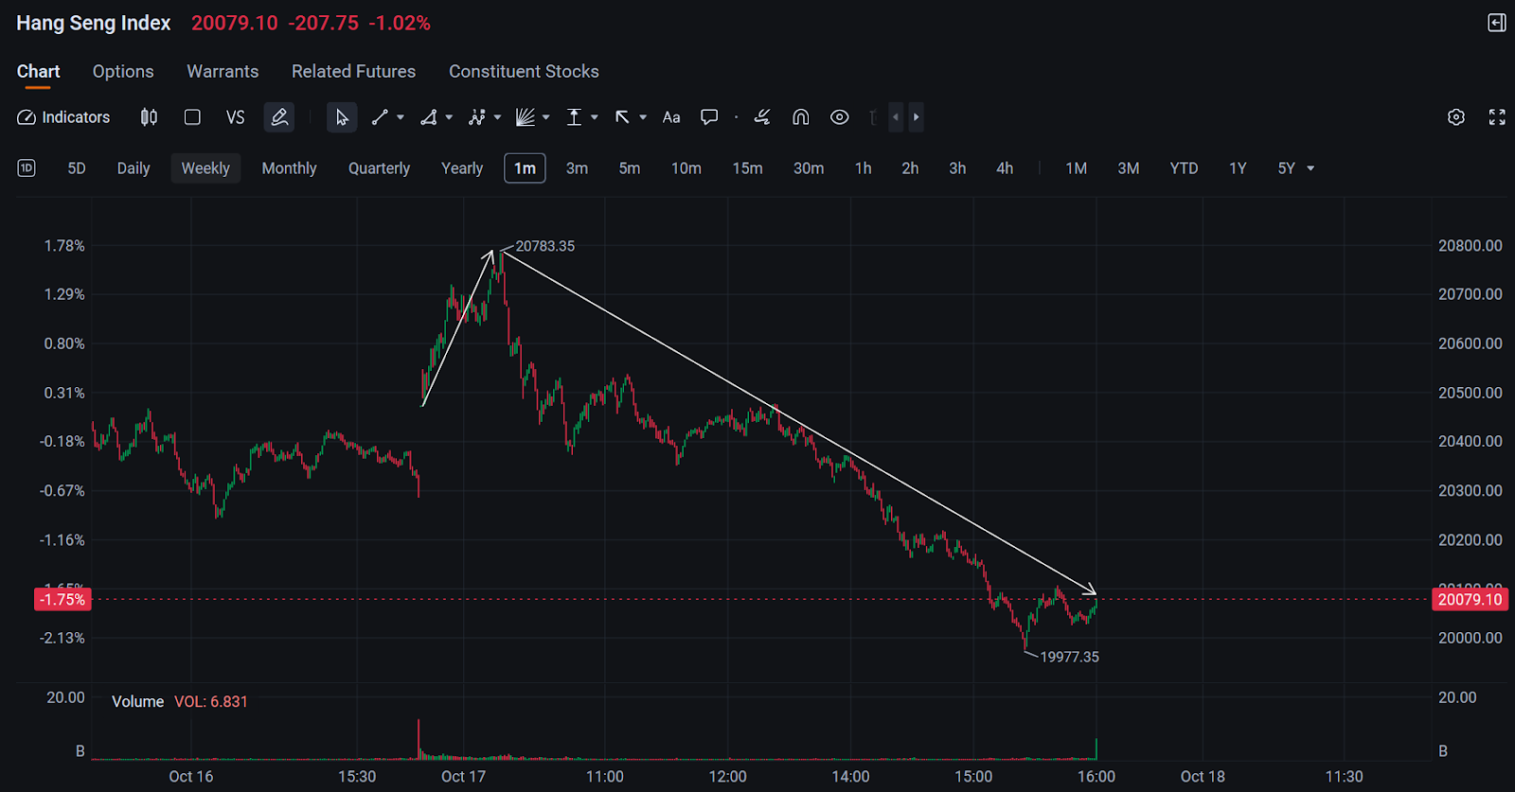
Task: Toggle the magnet snap mode
Action: coord(801,117)
